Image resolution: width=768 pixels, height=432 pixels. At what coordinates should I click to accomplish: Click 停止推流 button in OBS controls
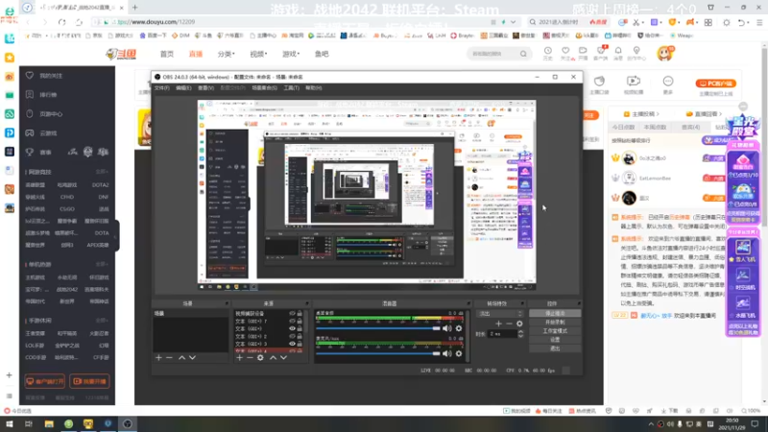[555, 314]
